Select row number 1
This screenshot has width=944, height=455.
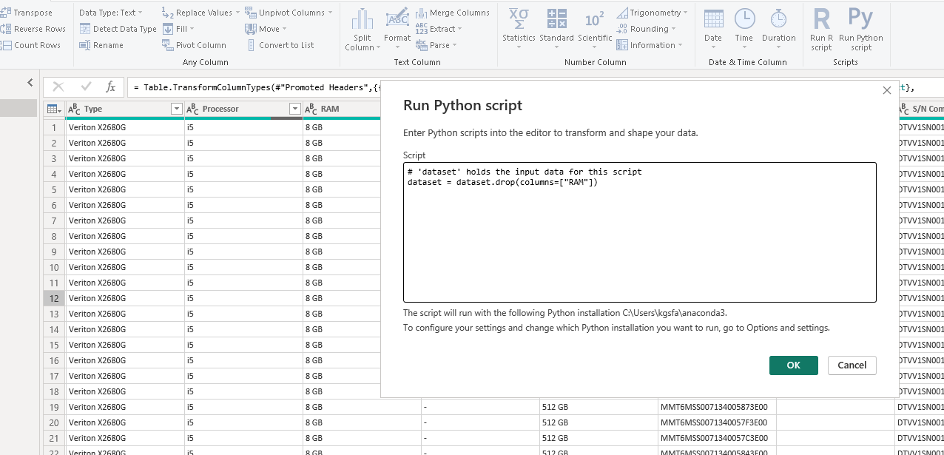coord(54,127)
